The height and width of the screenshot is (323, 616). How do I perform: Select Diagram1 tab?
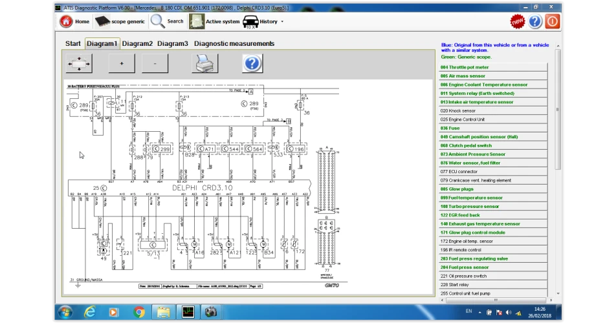[102, 43]
